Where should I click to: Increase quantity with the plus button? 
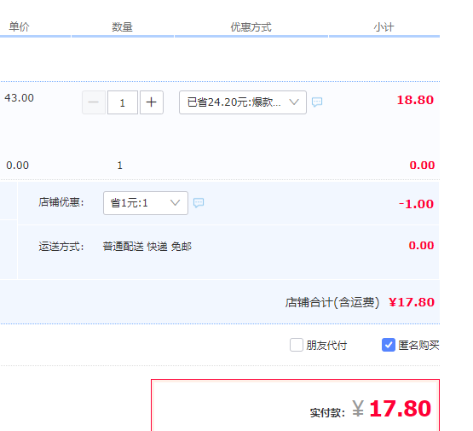click(x=152, y=102)
